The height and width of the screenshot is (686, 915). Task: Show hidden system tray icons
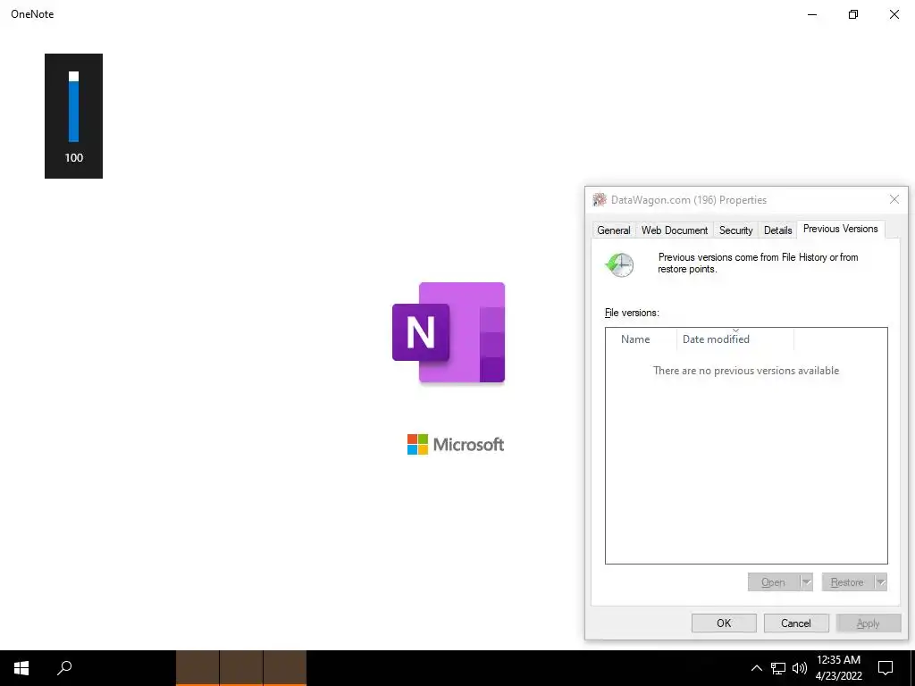(x=756, y=668)
